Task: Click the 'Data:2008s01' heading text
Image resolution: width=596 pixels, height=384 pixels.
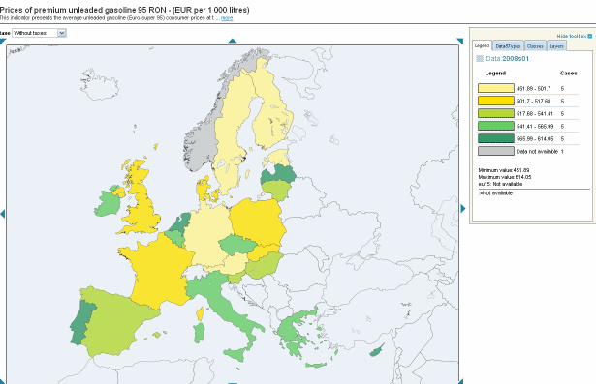Action: point(507,58)
